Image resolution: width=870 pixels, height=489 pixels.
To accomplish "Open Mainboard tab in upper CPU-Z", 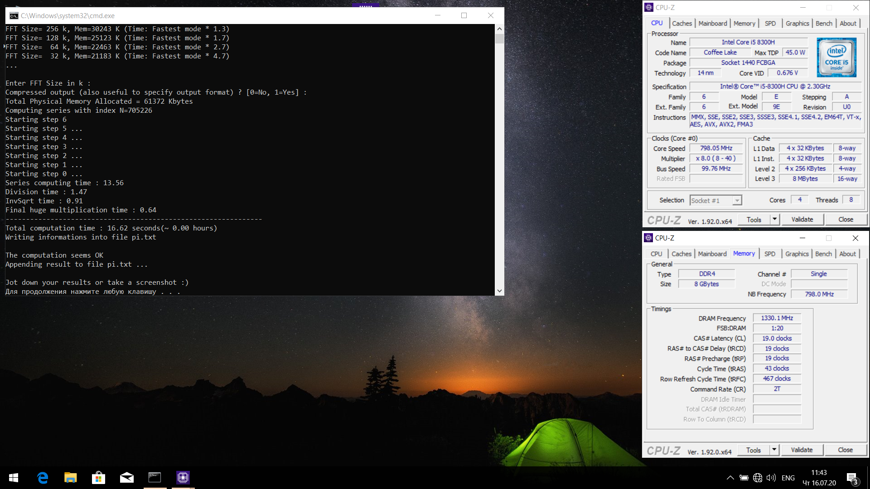I will coord(712,24).
